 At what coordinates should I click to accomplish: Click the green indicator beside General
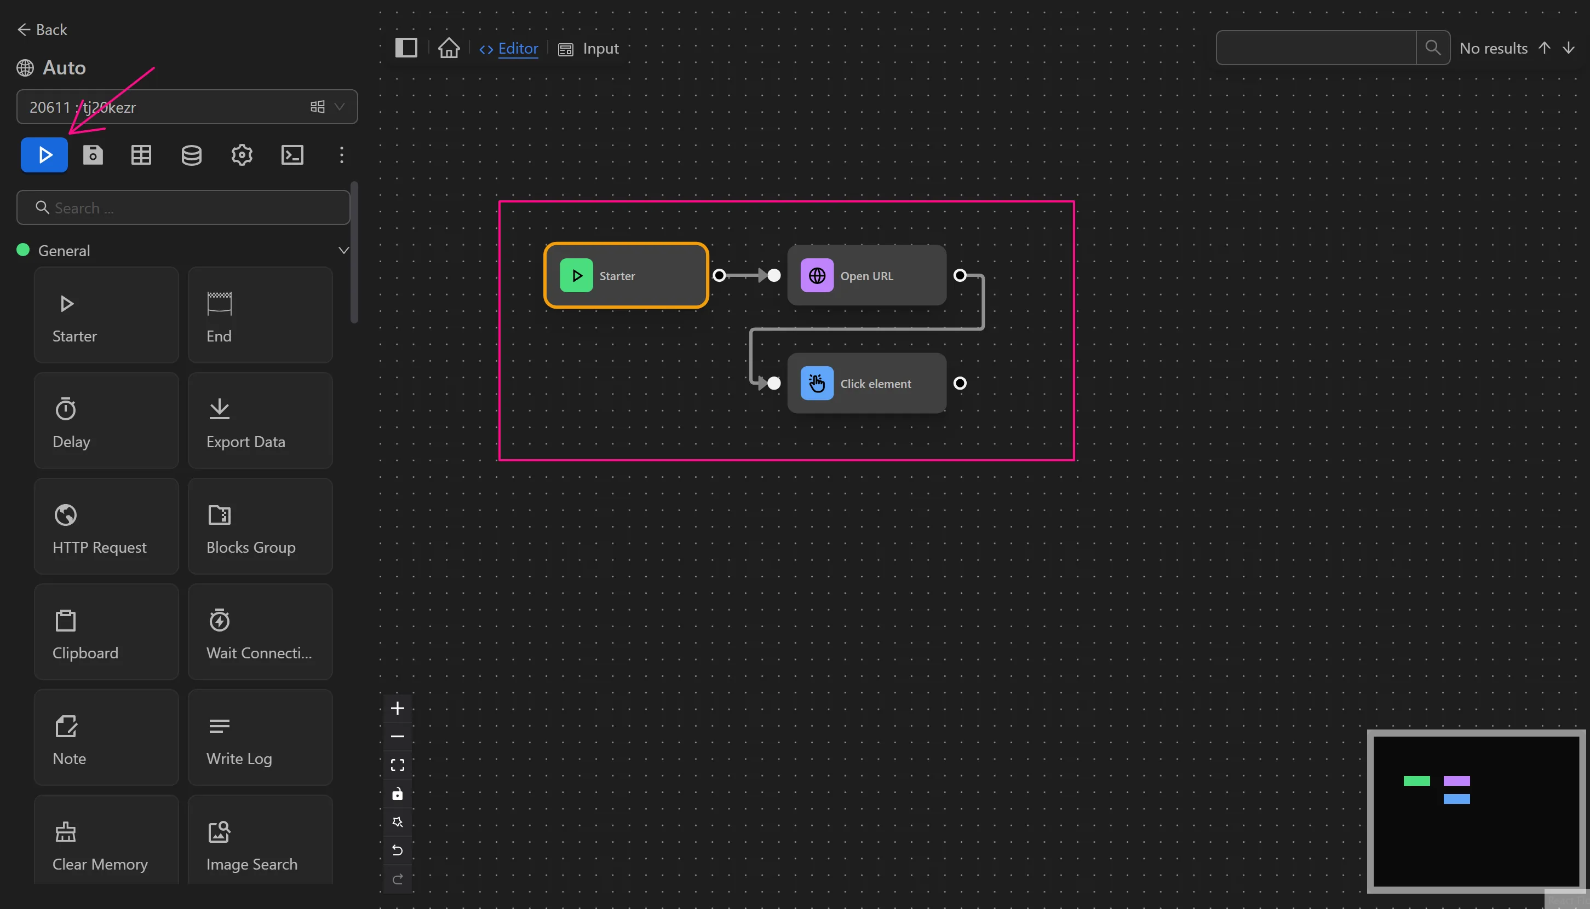tap(22, 249)
